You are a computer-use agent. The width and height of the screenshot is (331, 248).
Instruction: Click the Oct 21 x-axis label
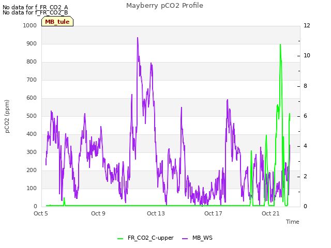pos(270,213)
